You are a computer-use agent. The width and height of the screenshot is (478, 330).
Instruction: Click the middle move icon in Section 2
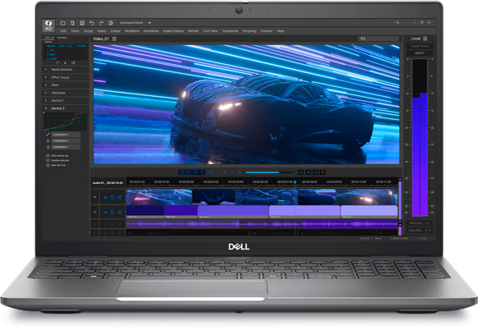(48, 141)
